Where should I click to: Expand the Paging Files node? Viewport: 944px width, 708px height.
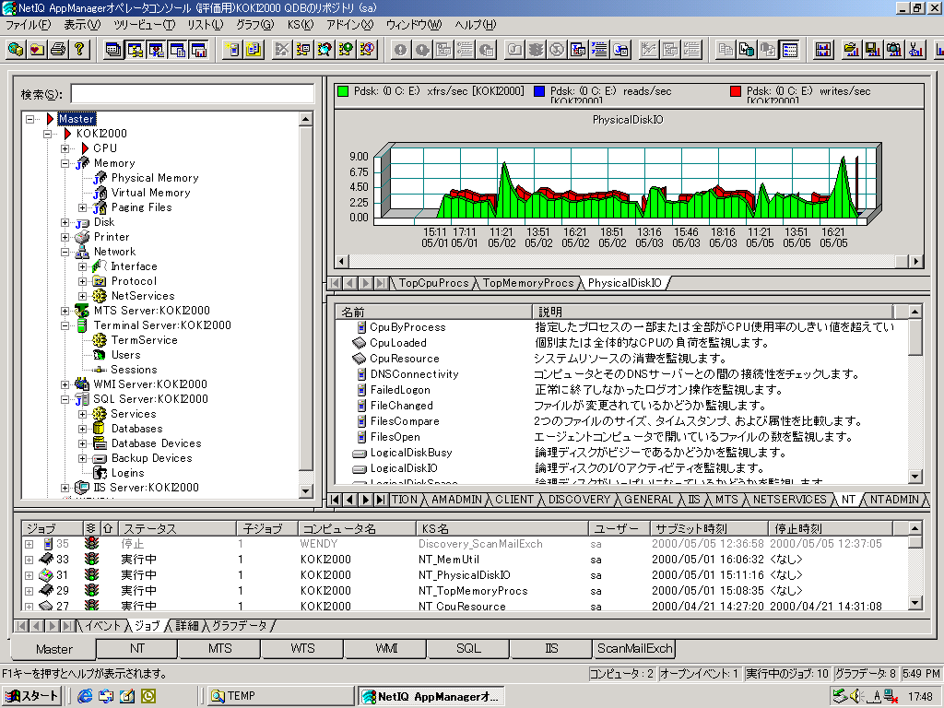tap(82, 207)
